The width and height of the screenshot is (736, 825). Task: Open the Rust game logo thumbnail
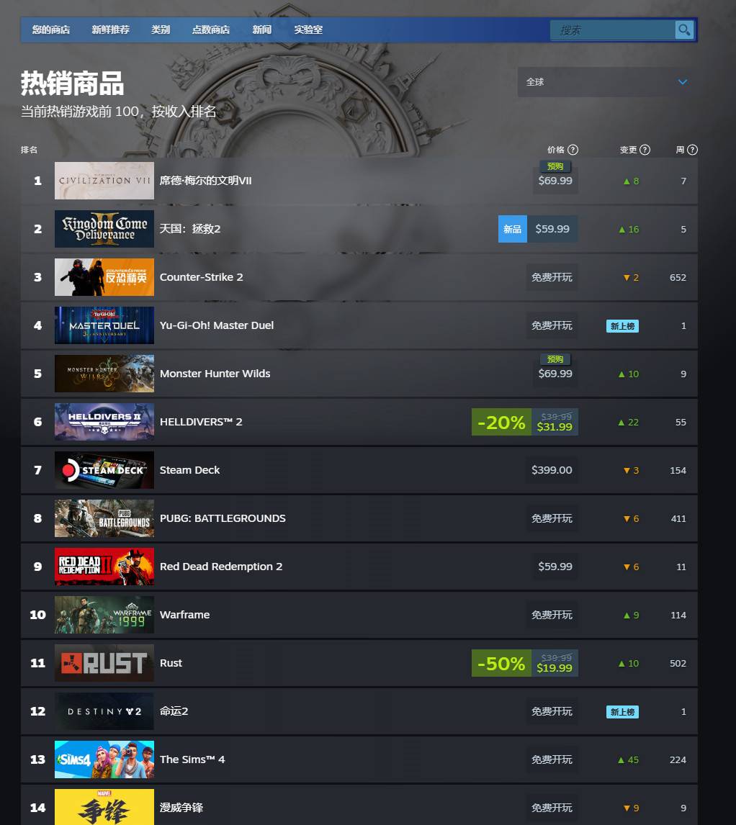[x=104, y=663]
